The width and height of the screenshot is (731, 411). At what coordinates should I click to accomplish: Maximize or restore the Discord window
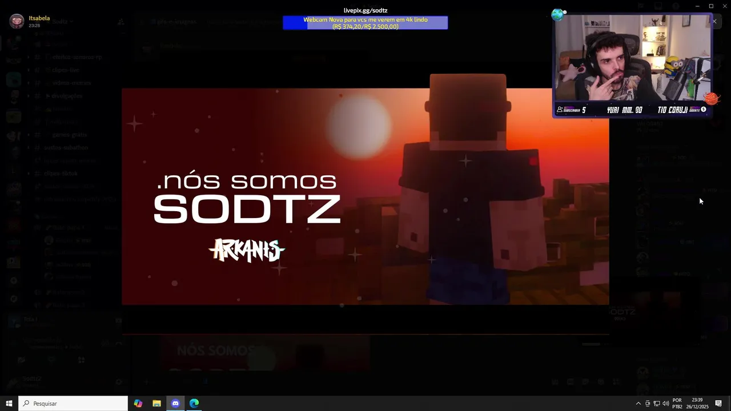pos(711,6)
